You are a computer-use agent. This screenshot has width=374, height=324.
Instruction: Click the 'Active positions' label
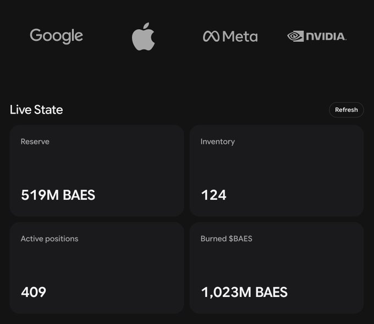(x=50, y=239)
